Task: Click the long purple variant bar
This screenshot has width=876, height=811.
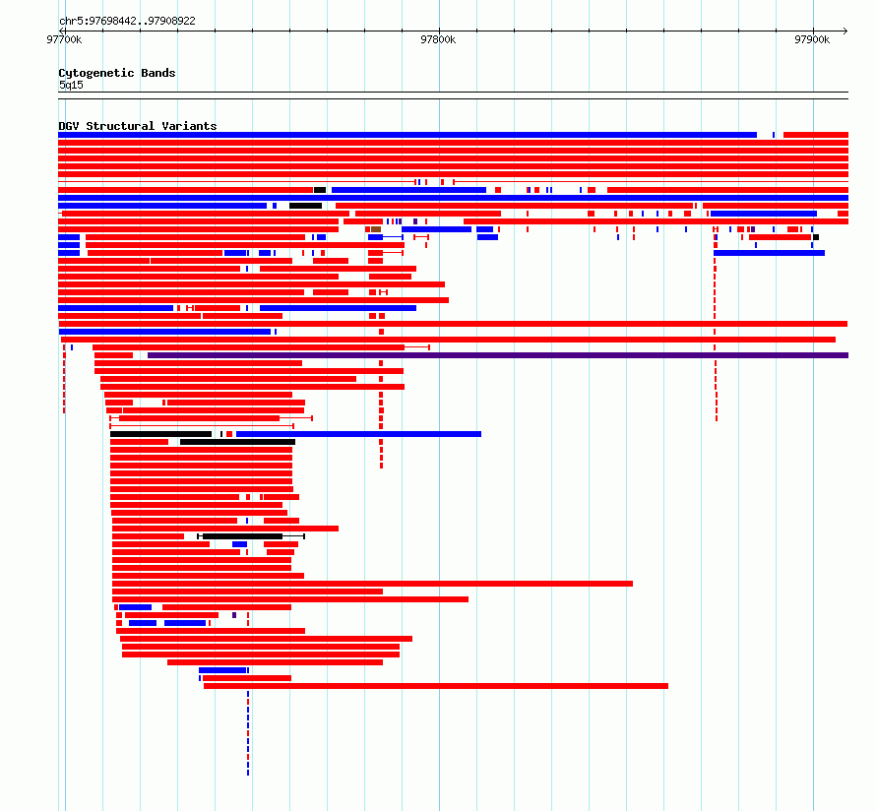Action: click(498, 355)
